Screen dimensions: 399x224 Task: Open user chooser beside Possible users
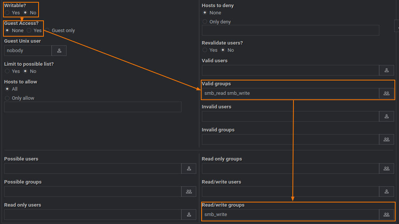189,168
